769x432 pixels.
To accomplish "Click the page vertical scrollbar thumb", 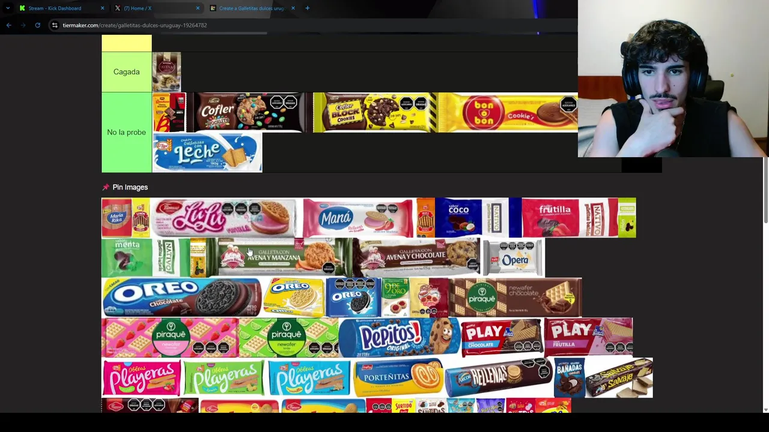I will pyautogui.click(x=765, y=191).
